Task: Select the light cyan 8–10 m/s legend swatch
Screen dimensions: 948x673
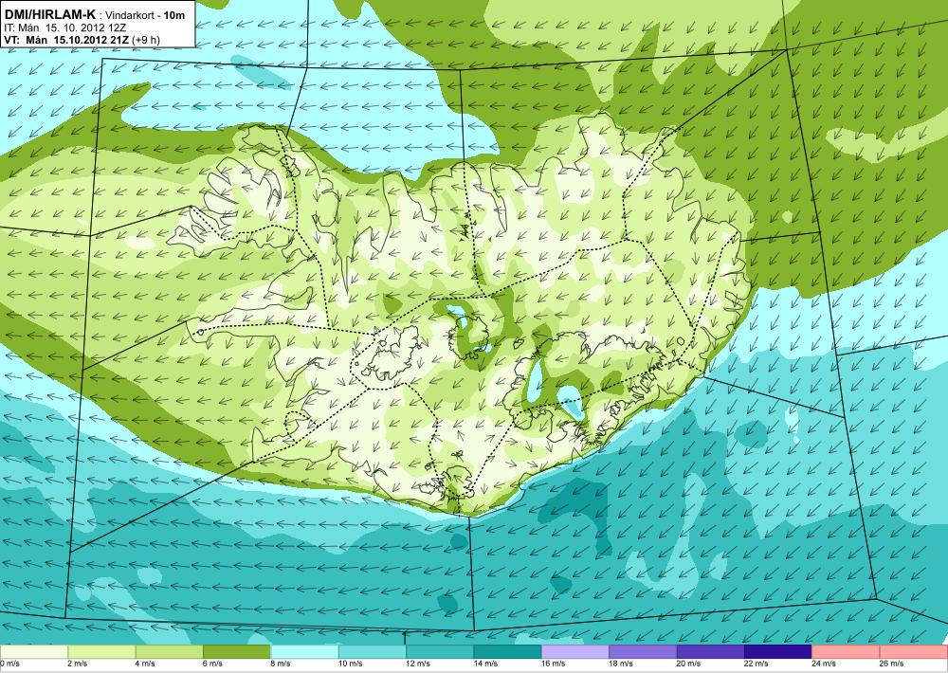Action: [x=304, y=652]
